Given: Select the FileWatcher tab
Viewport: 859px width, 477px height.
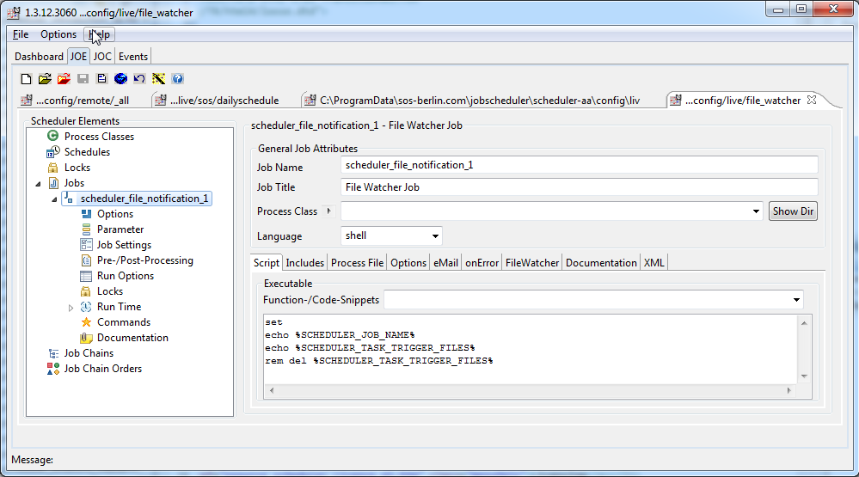Looking at the screenshot, I should [x=532, y=263].
